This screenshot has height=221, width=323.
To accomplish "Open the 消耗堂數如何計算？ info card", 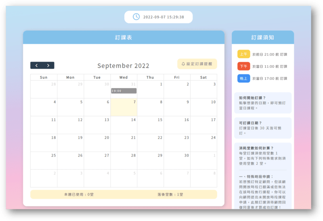I will pos(262,155).
